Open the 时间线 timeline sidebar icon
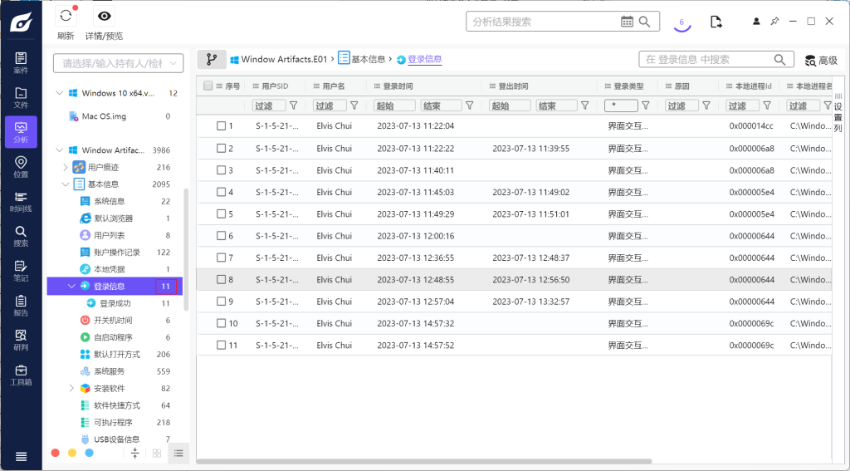This screenshot has width=850, height=471. click(21, 201)
